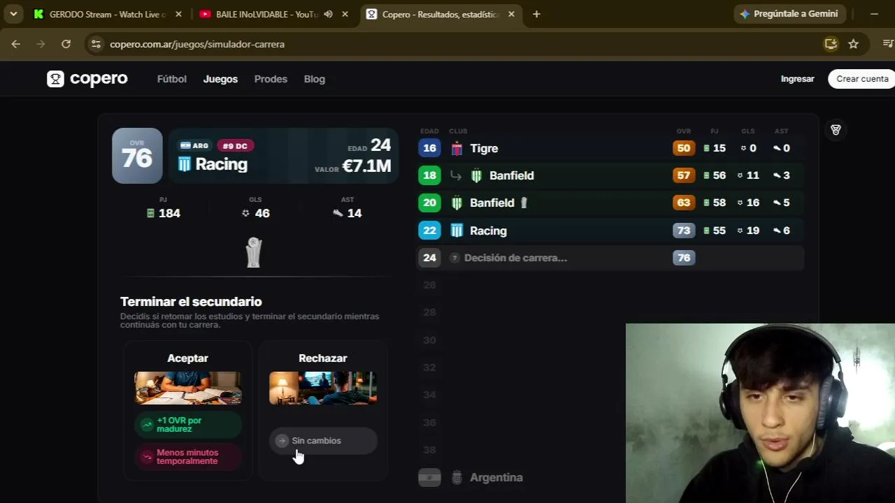Image resolution: width=895 pixels, height=503 pixels.
Task: Click the install app icon in address bar
Action: (x=831, y=44)
